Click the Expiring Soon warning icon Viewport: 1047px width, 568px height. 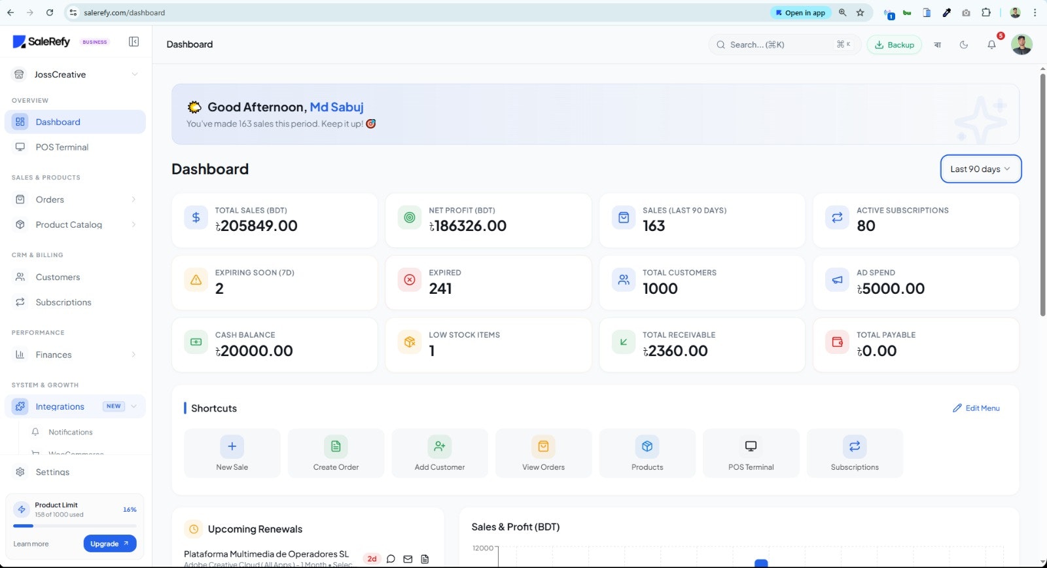(x=196, y=279)
